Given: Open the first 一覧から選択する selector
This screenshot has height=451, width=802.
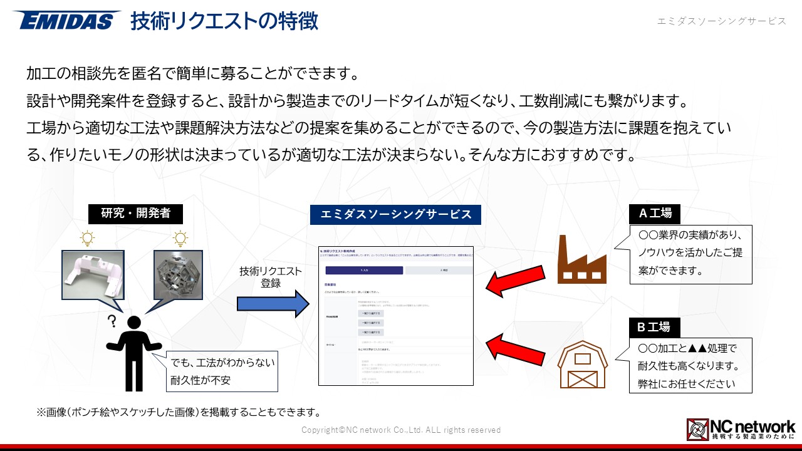Looking at the screenshot, I should click(370, 313).
